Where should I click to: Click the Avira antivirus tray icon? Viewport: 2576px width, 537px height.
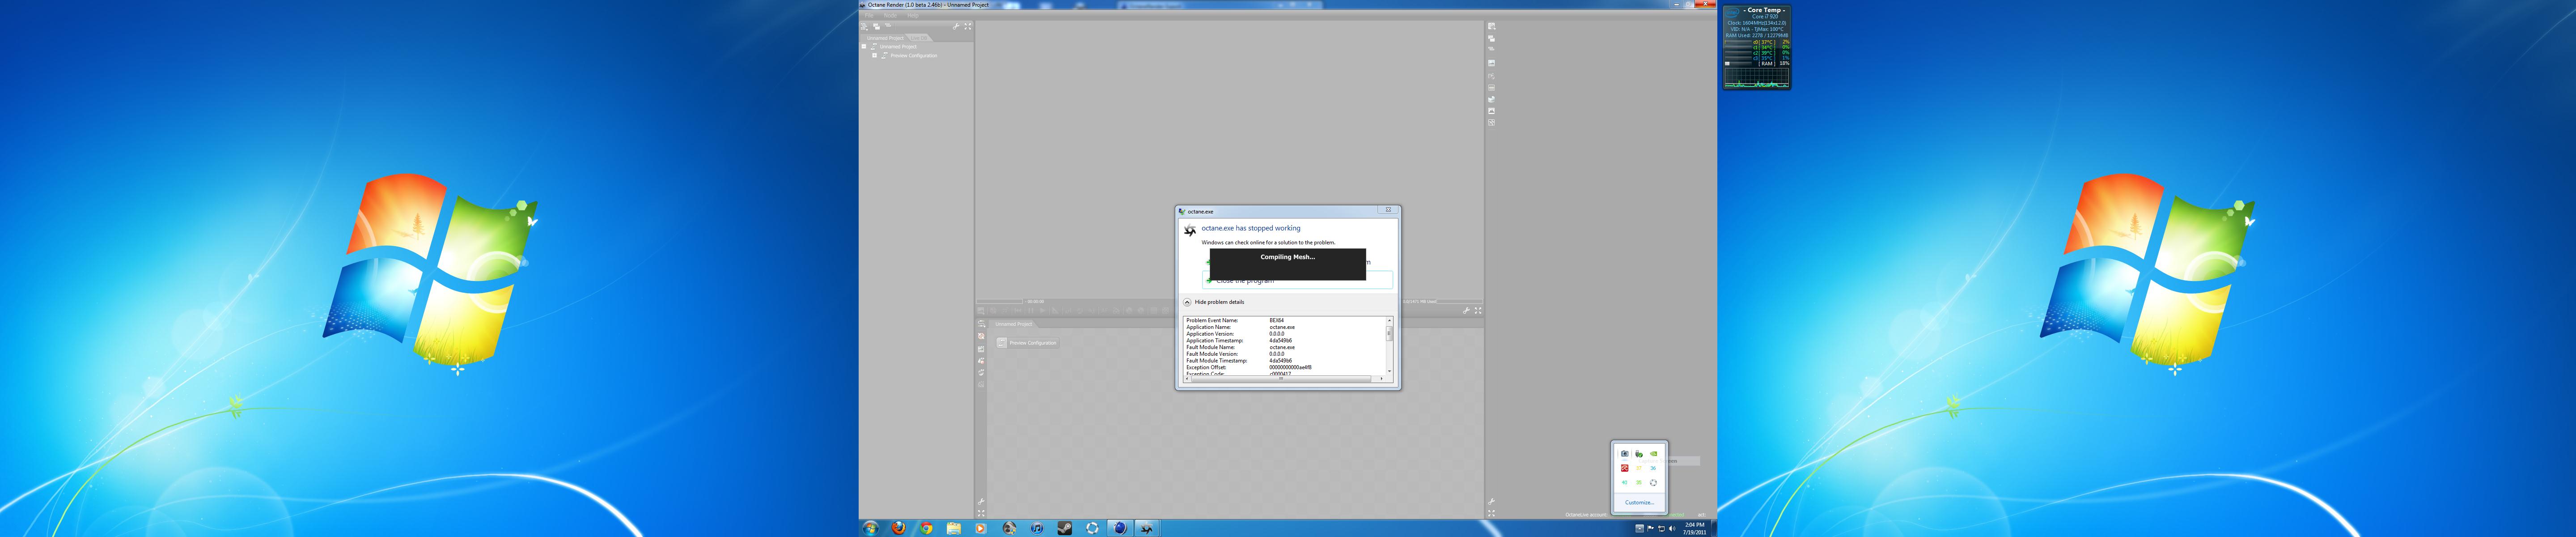(x=1625, y=468)
